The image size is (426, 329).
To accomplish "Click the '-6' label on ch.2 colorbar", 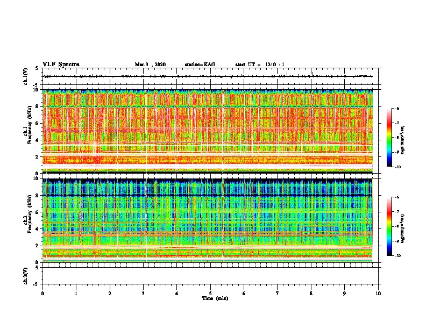I will 397,197.
